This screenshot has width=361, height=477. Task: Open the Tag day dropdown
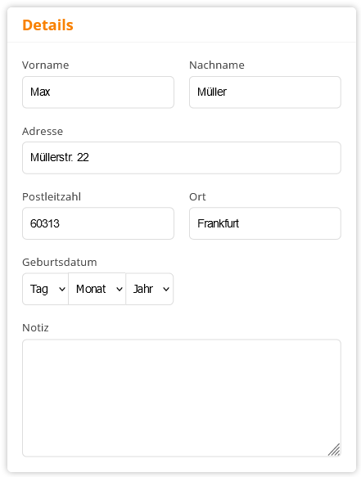[x=45, y=289]
